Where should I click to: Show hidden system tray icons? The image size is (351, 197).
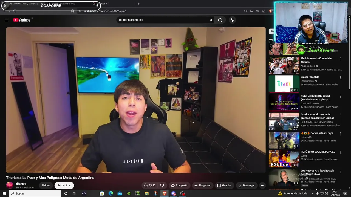(x=313, y=193)
